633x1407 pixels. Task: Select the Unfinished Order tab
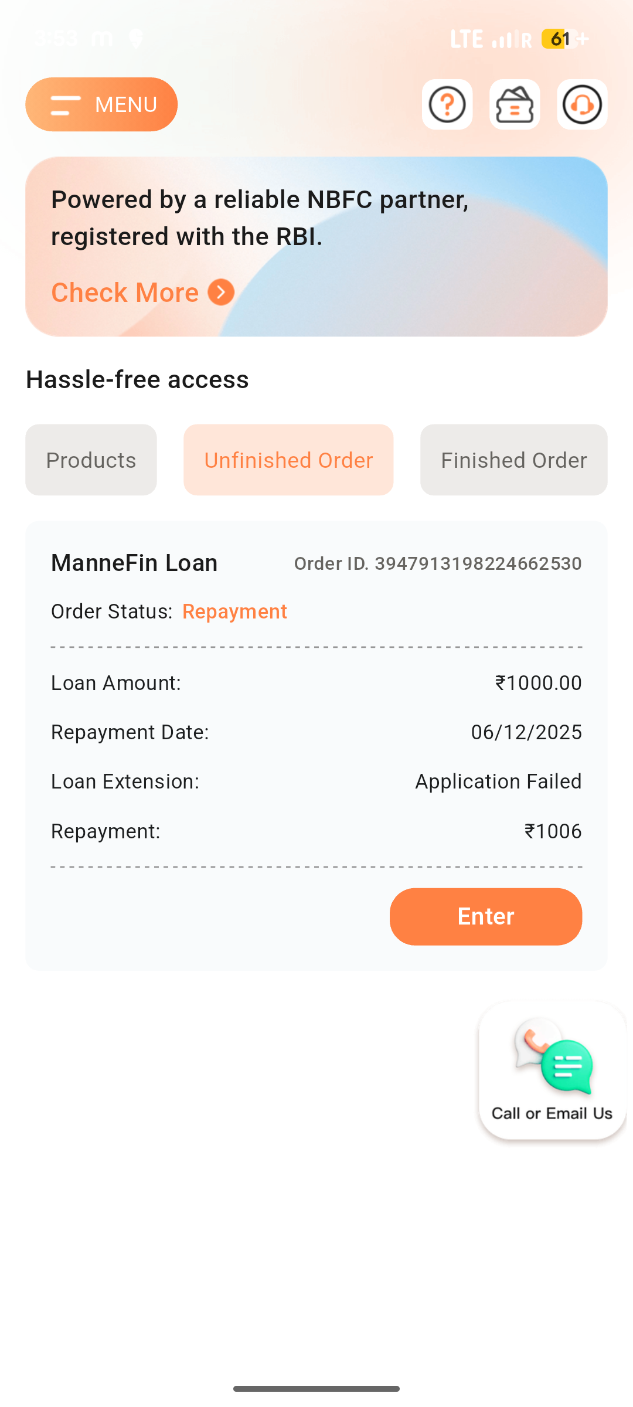(x=288, y=460)
